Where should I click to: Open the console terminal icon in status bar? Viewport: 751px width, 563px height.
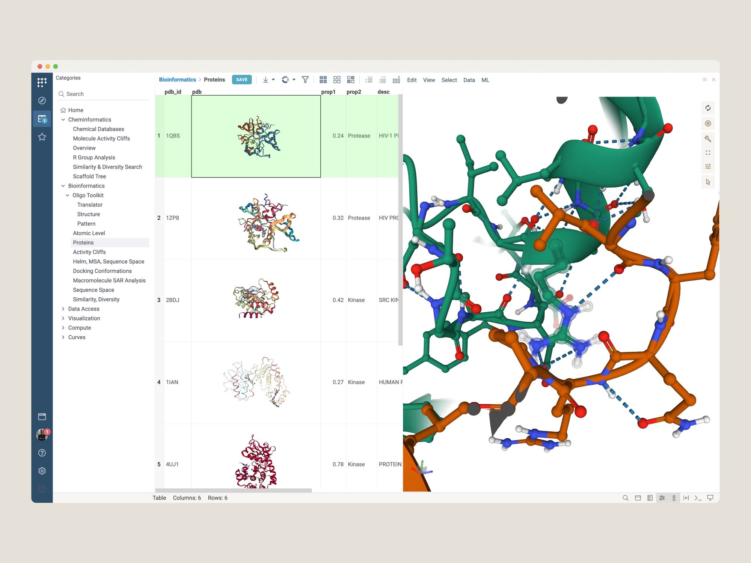click(698, 498)
